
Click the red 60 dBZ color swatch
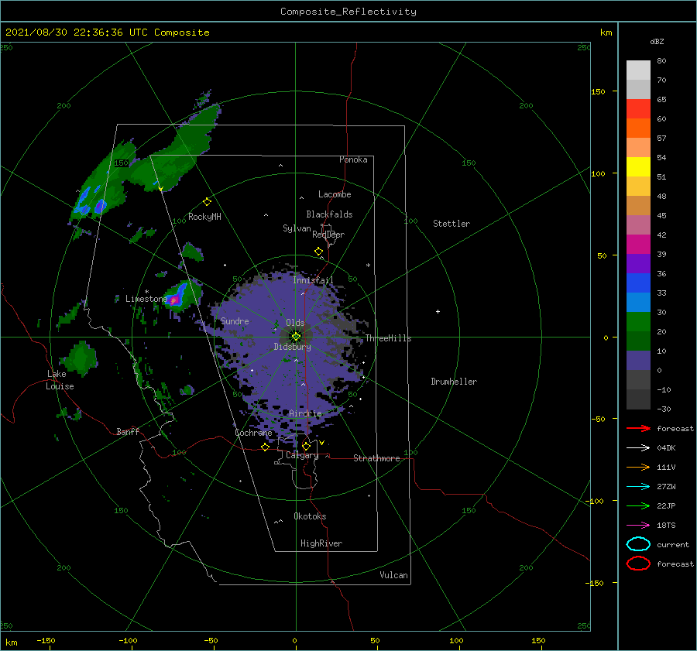click(638, 109)
